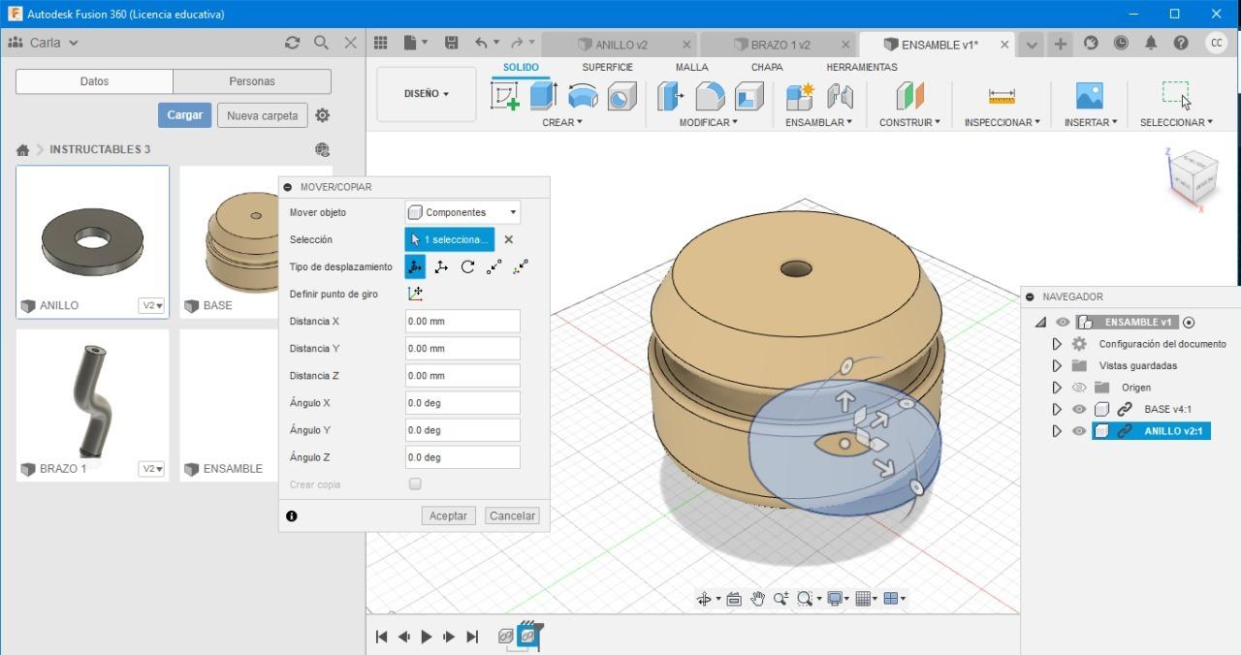The height and width of the screenshot is (655, 1241).
Task: Select the Extrude tool
Action: (543, 96)
